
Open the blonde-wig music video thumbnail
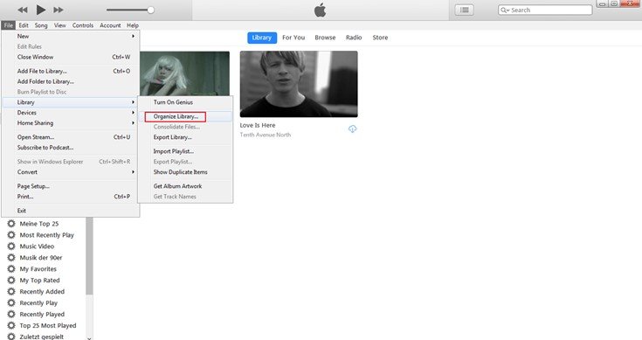[184, 73]
